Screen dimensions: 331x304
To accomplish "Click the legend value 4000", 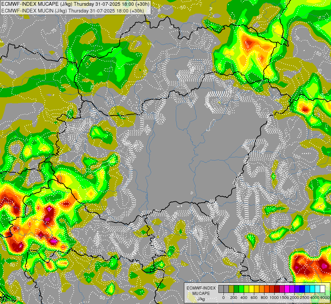I will [315, 298].
